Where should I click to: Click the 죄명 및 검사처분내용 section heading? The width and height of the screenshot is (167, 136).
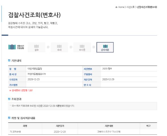pos(23,118)
